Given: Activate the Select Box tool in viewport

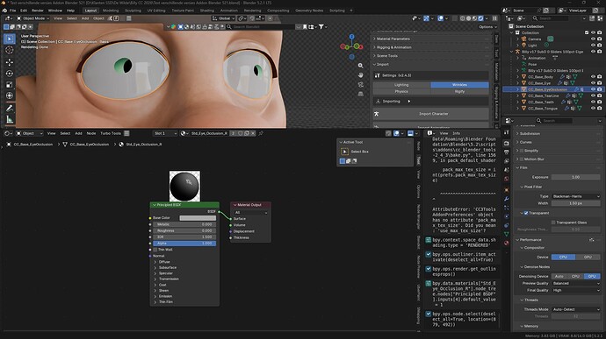Looking at the screenshot, I should point(10,39).
